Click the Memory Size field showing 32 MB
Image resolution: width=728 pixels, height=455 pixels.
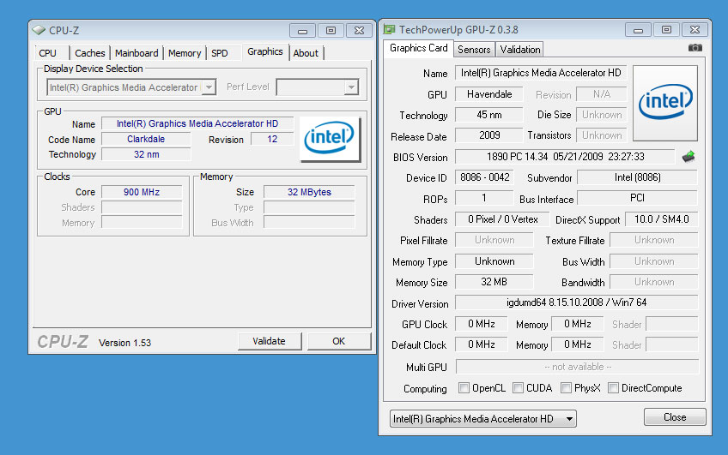[x=494, y=282]
